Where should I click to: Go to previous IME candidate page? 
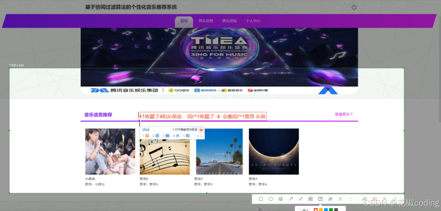[x=195, y=136]
